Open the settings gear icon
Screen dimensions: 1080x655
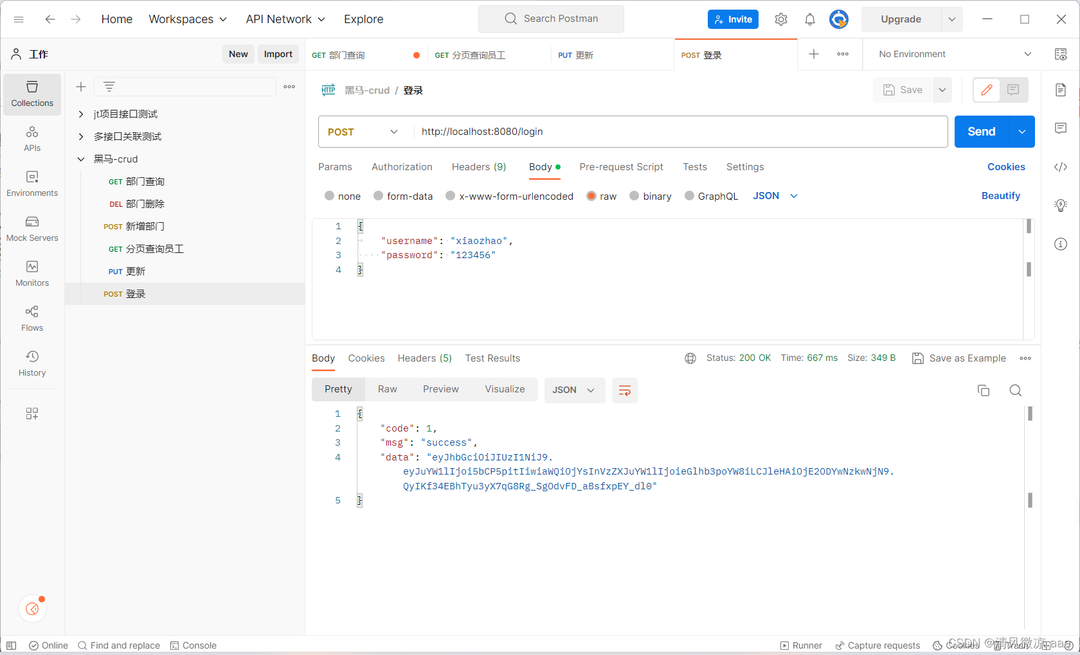[781, 19]
